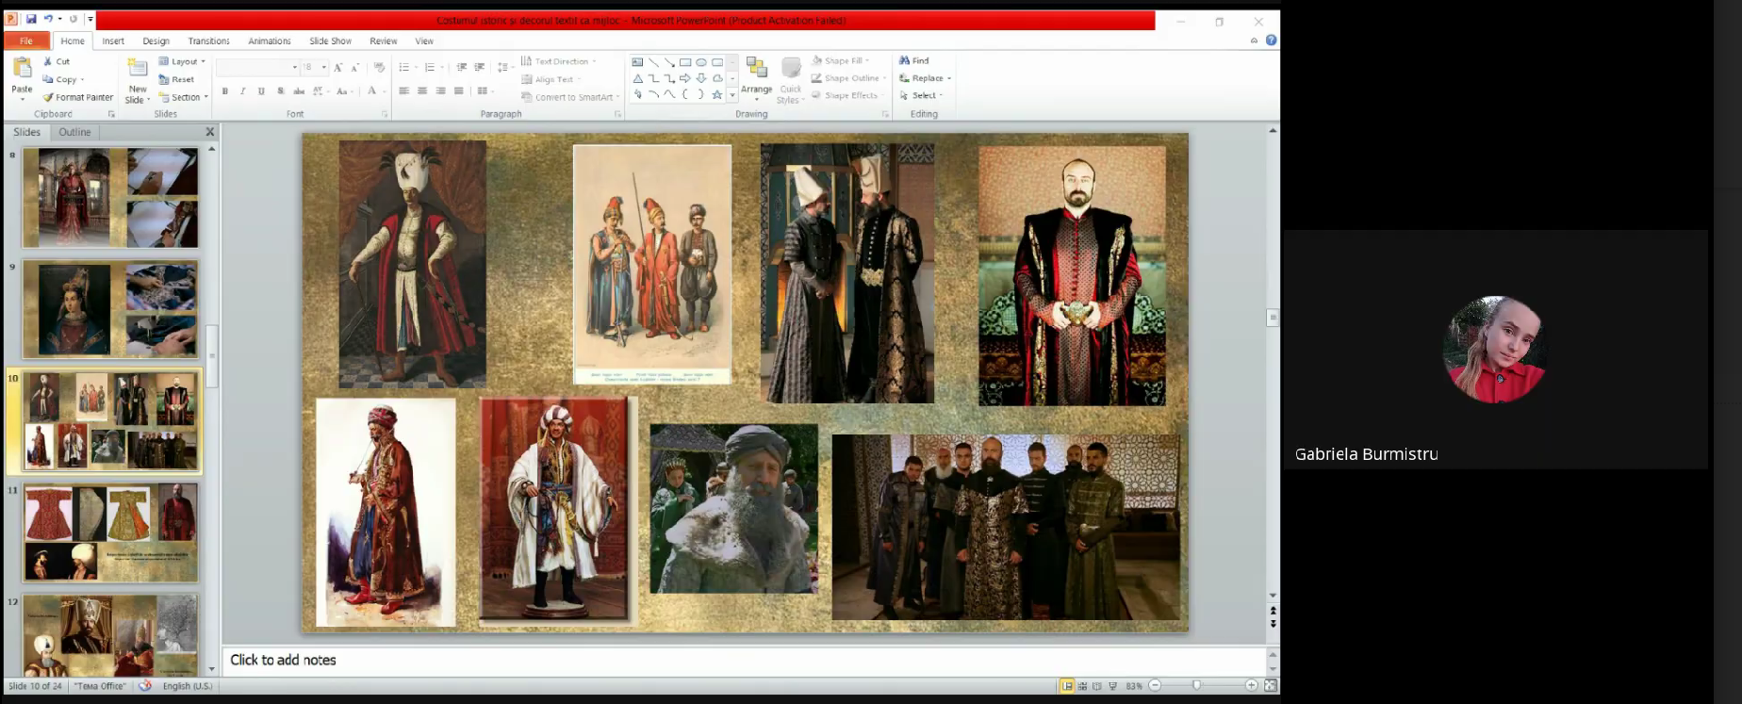The width and height of the screenshot is (1742, 704).
Task: Align text right
Action: (x=440, y=90)
